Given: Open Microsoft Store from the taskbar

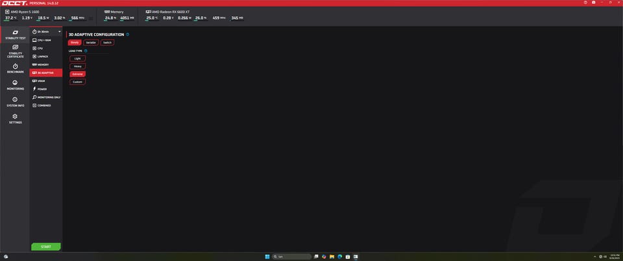Looking at the screenshot, I should (x=348, y=256).
